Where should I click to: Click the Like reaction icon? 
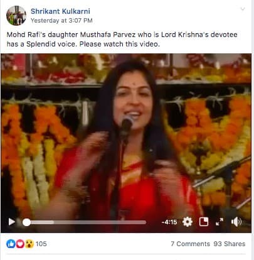tap(11, 244)
